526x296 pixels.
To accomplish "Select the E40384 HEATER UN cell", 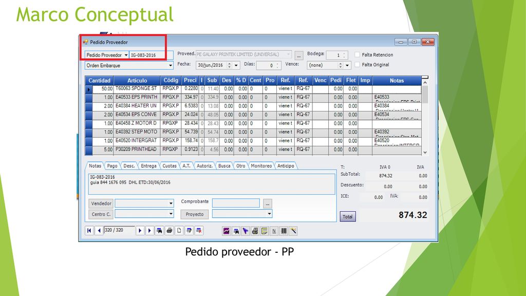I will coord(137,106).
